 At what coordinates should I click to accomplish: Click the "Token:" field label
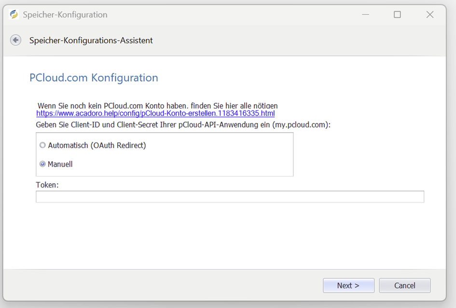[47, 185]
